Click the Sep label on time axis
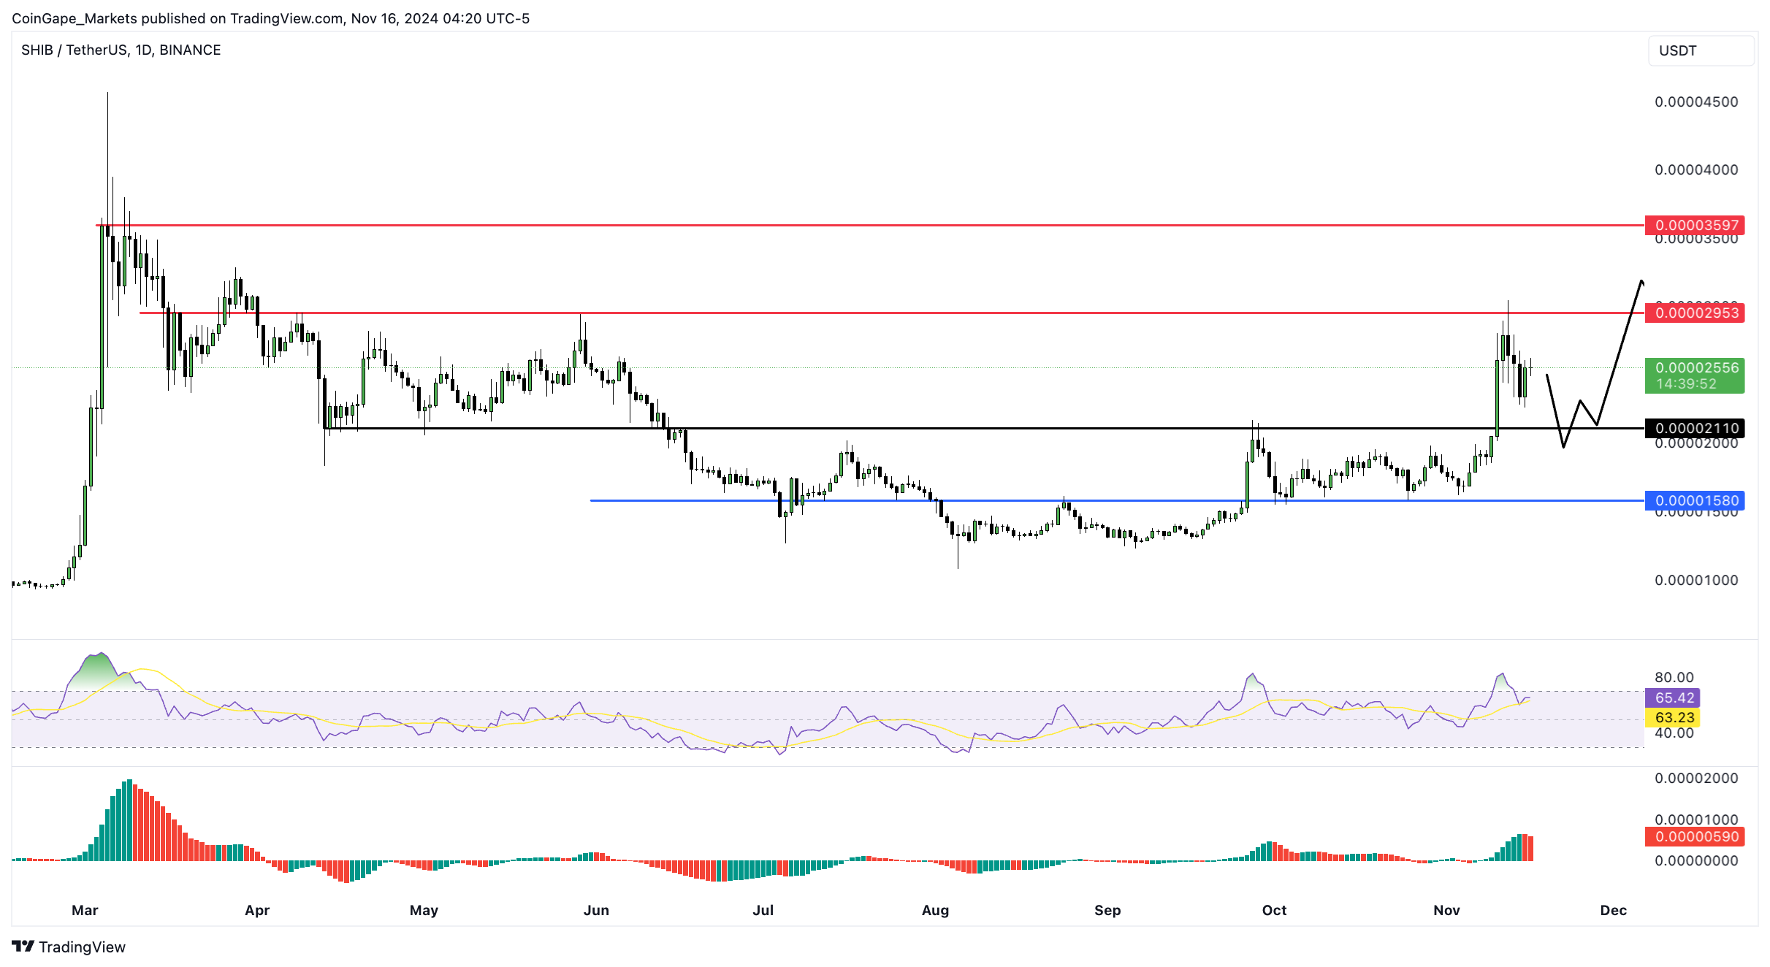This screenshot has width=1770, height=967. (x=1107, y=910)
